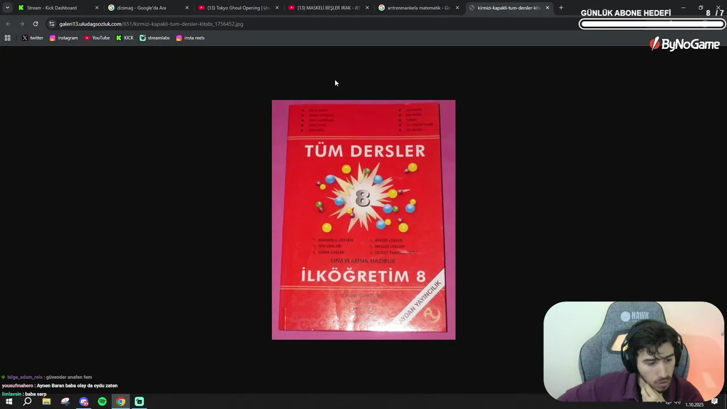Open the YouTube bookmark
The image size is (727, 409).
97,38
